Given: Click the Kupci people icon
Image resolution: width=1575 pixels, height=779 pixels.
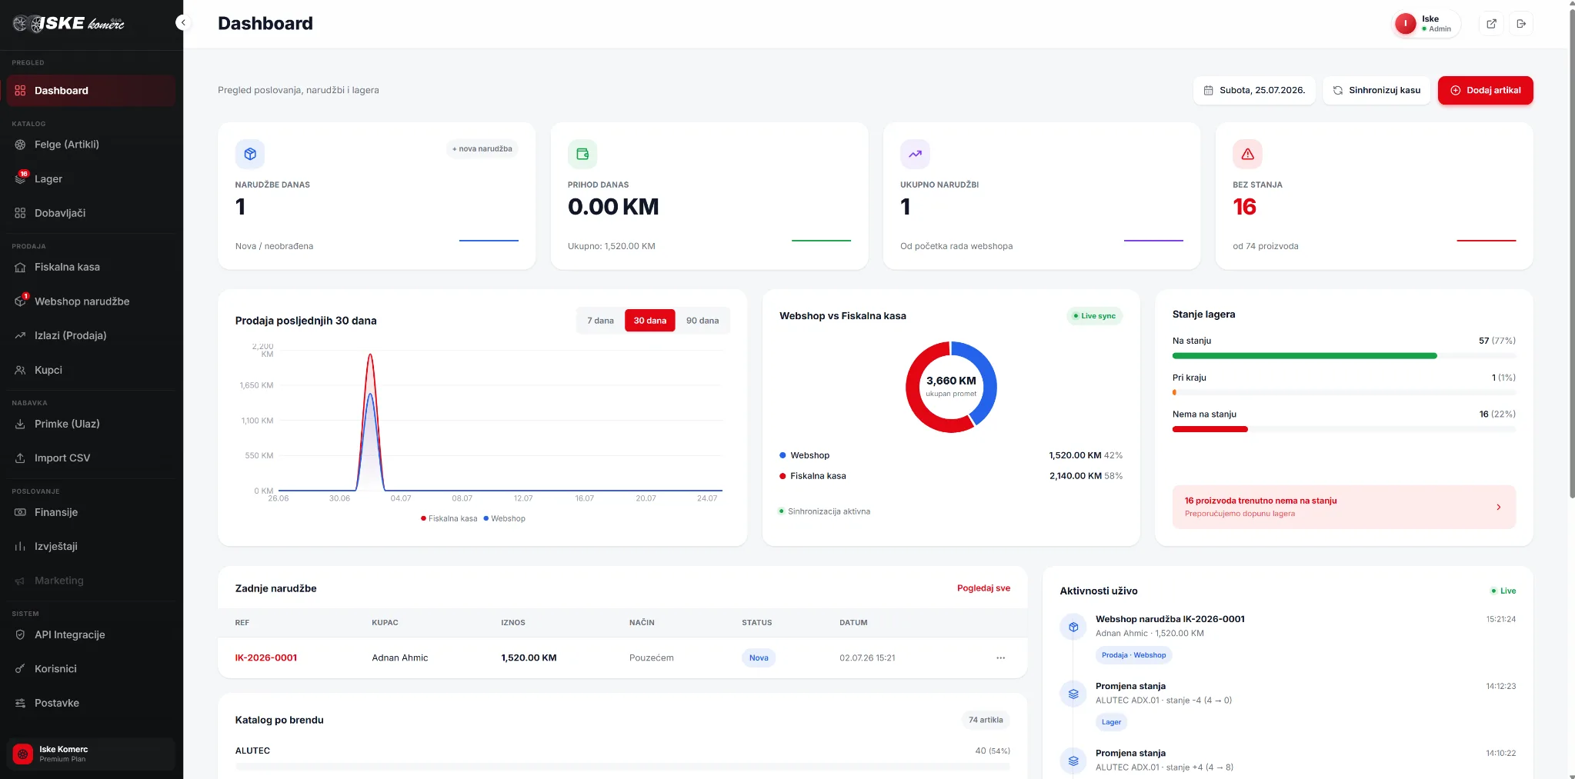Looking at the screenshot, I should 20,370.
